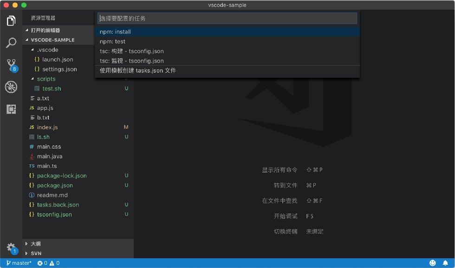Choose 使用模板创建 tasks.json 文件 option

pos(227,71)
